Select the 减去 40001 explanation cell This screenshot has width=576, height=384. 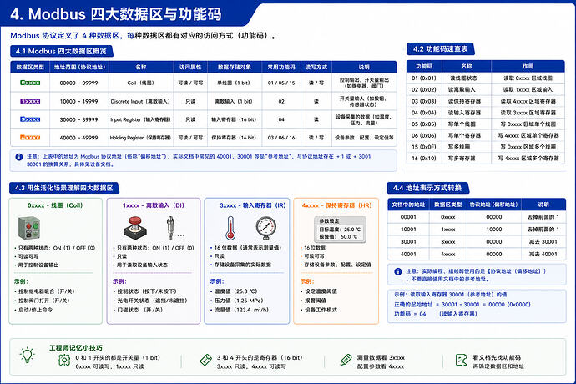click(x=543, y=254)
